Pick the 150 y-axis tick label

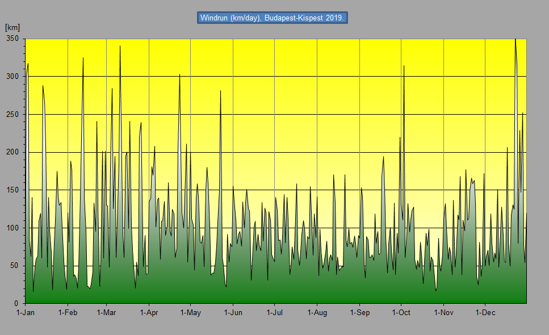coord(12,190)
